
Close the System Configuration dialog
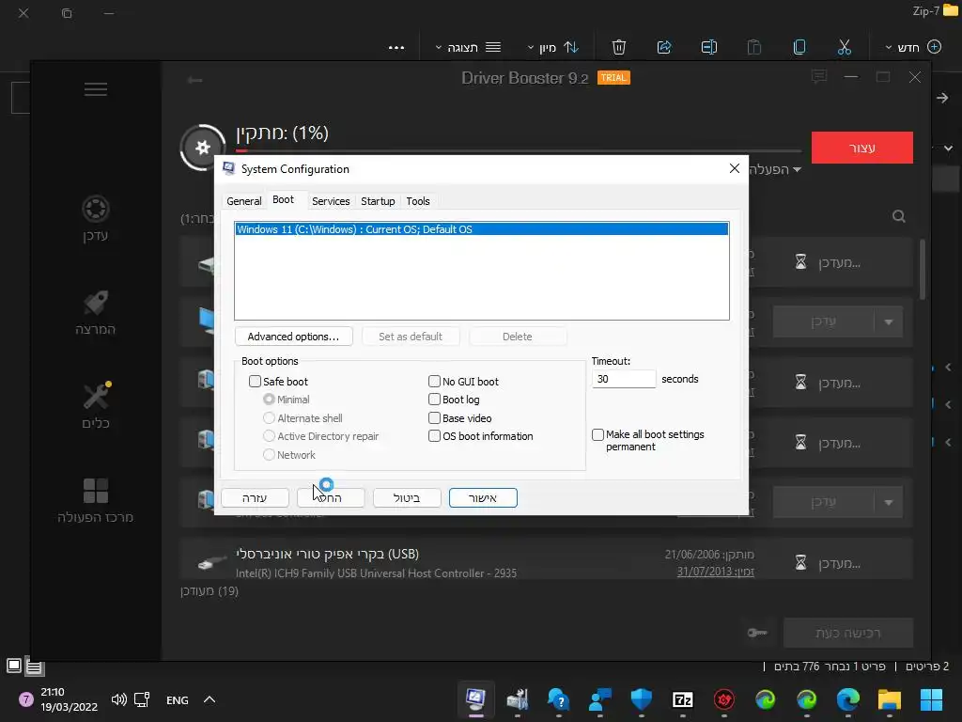click(x=735, y=169)
